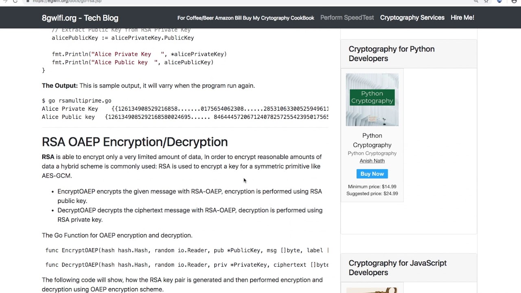The image size is (521, 293).
Task: Click the RSA OAEP Encryption/Decryption heading
Action: 135,142
